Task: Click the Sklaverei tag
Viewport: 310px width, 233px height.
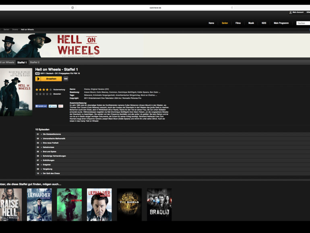Action: (88, 95)
